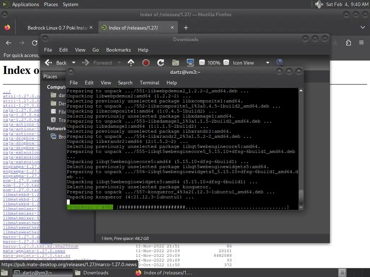Viewport: 370px width, 277px height.
Task: Click Back arrow icon in Downloads file manager
Action: (48, 63)
